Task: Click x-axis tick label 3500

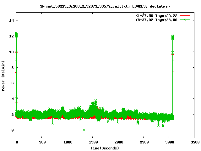Action: coord(195,142)
